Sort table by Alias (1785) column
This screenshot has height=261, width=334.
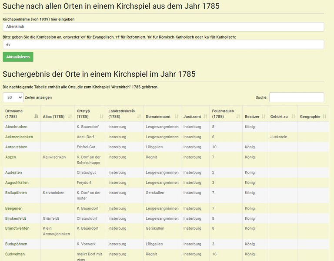(x=57, y=114)
